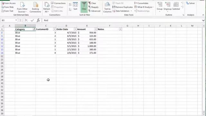Screen dimensions: 206x116
Task: Open Advanced filter options
Action: pos(94,11)
